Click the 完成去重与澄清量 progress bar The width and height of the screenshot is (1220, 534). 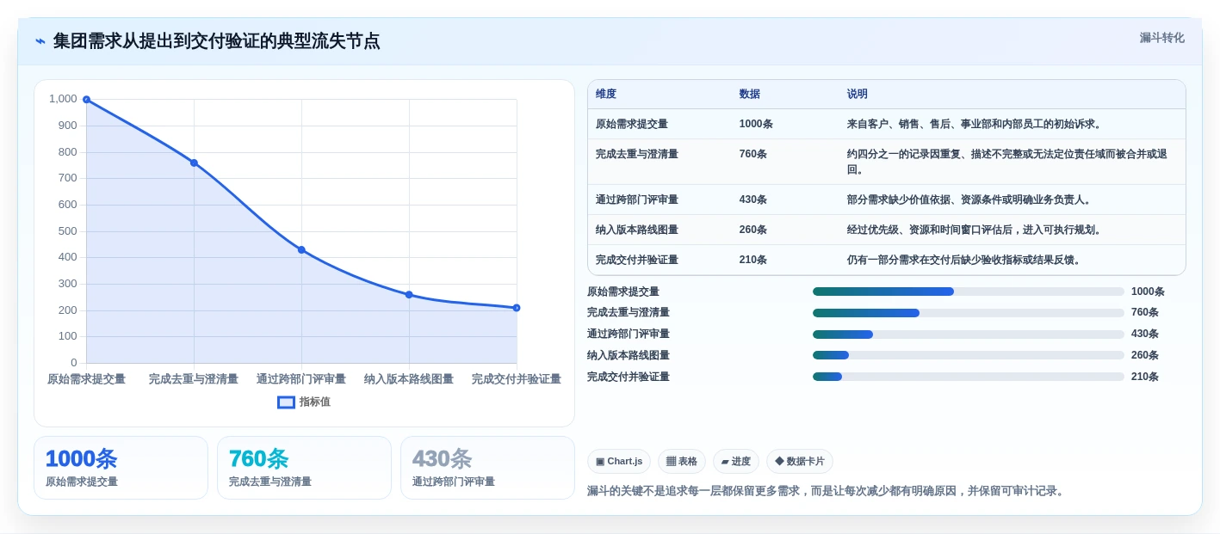(x=969, y=313)
